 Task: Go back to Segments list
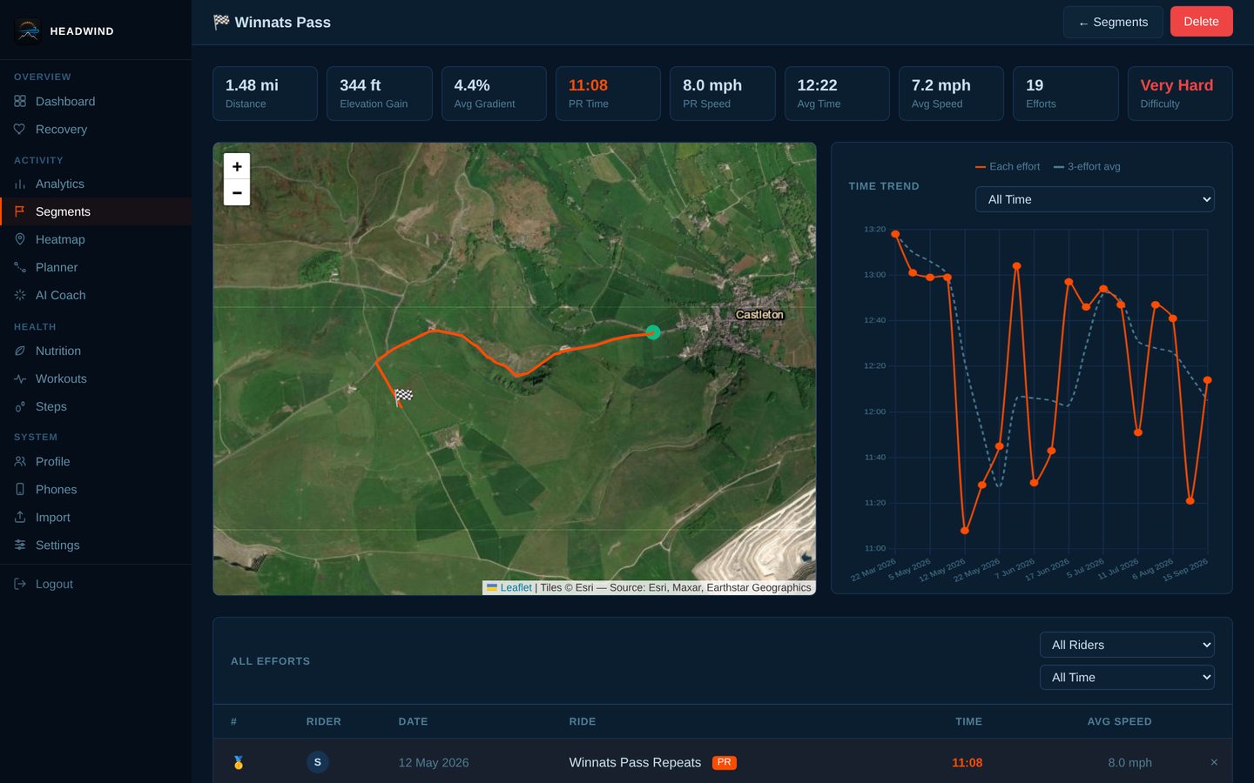pos(1113,22)
